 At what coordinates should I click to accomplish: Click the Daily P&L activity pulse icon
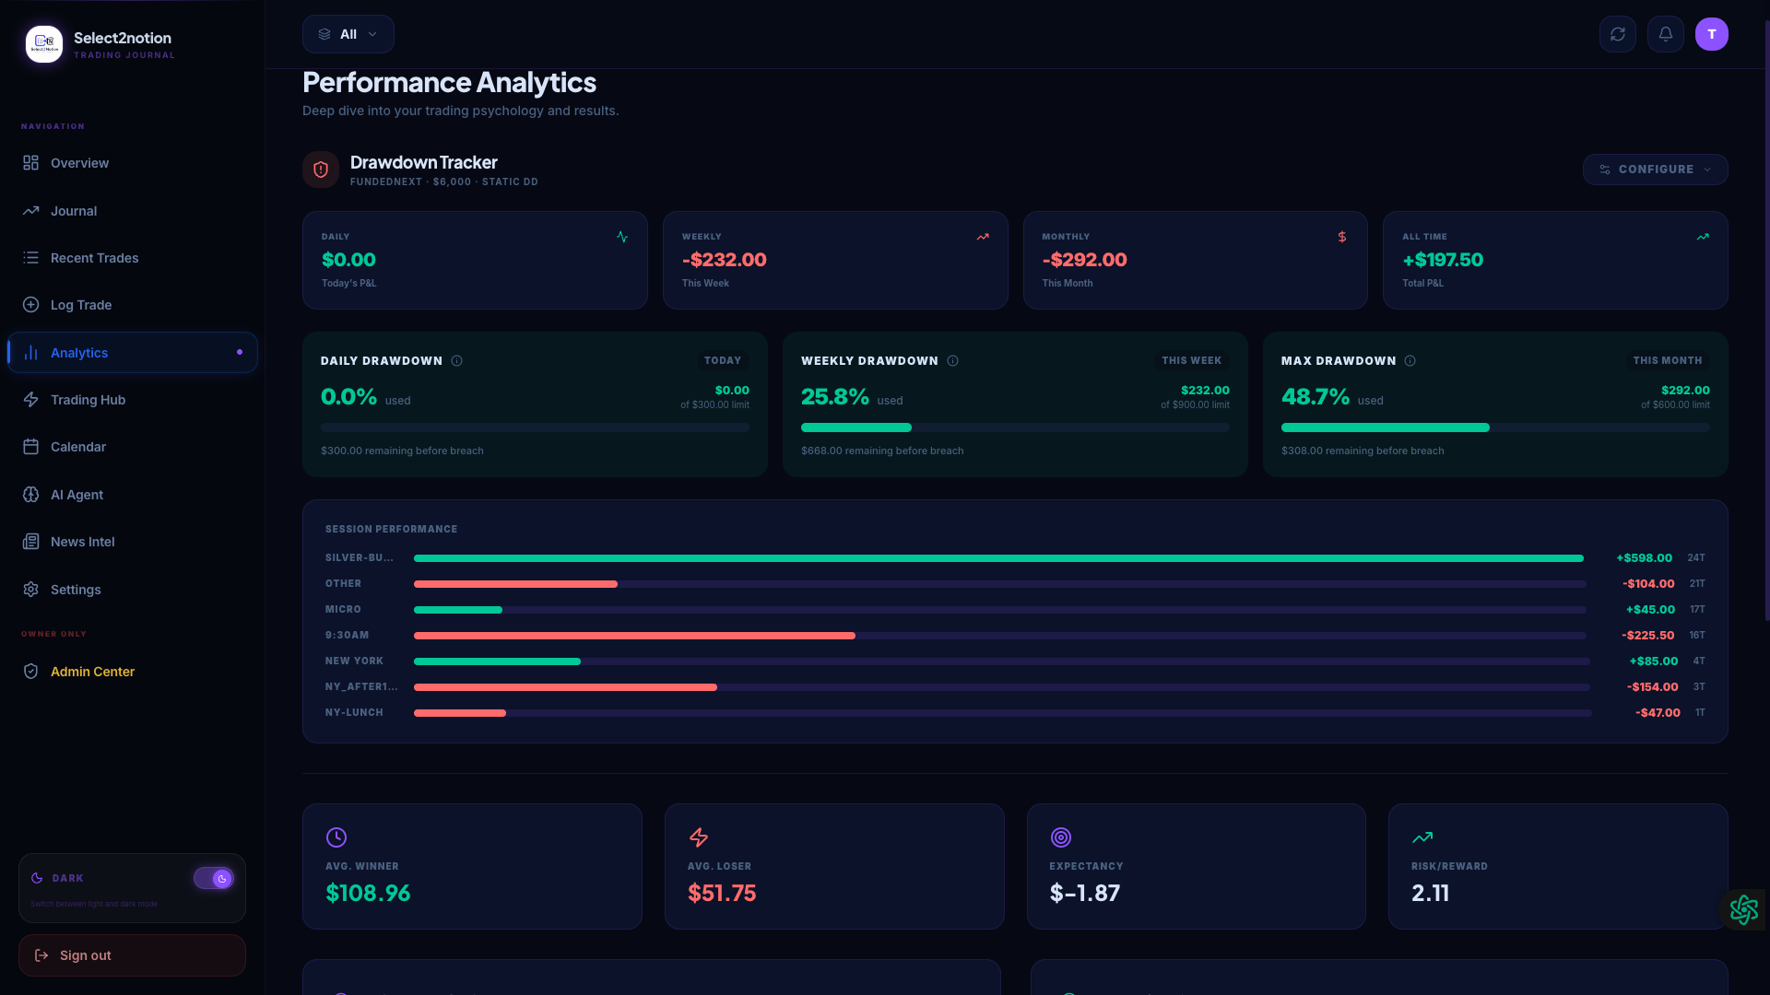(x=622, y=237)
